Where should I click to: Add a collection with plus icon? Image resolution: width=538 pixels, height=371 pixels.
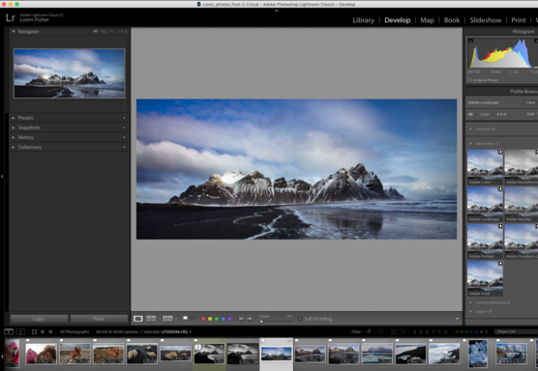(x=124, y=147)
